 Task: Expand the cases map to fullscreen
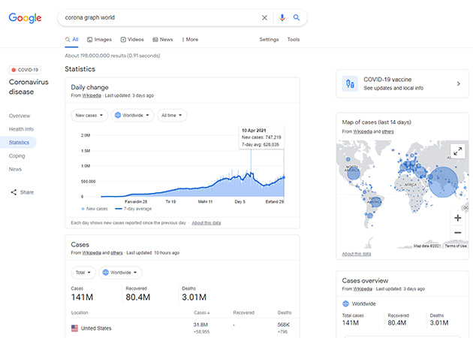(x=458, y=151)
